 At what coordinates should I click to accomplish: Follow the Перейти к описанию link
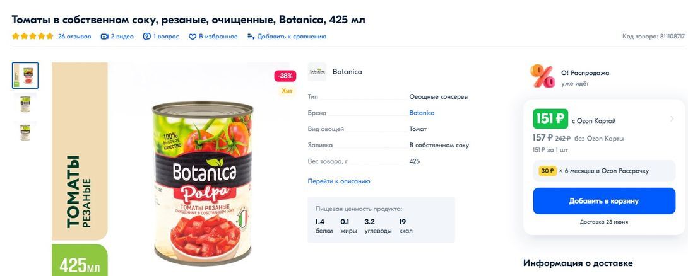[x=339, y=181]
